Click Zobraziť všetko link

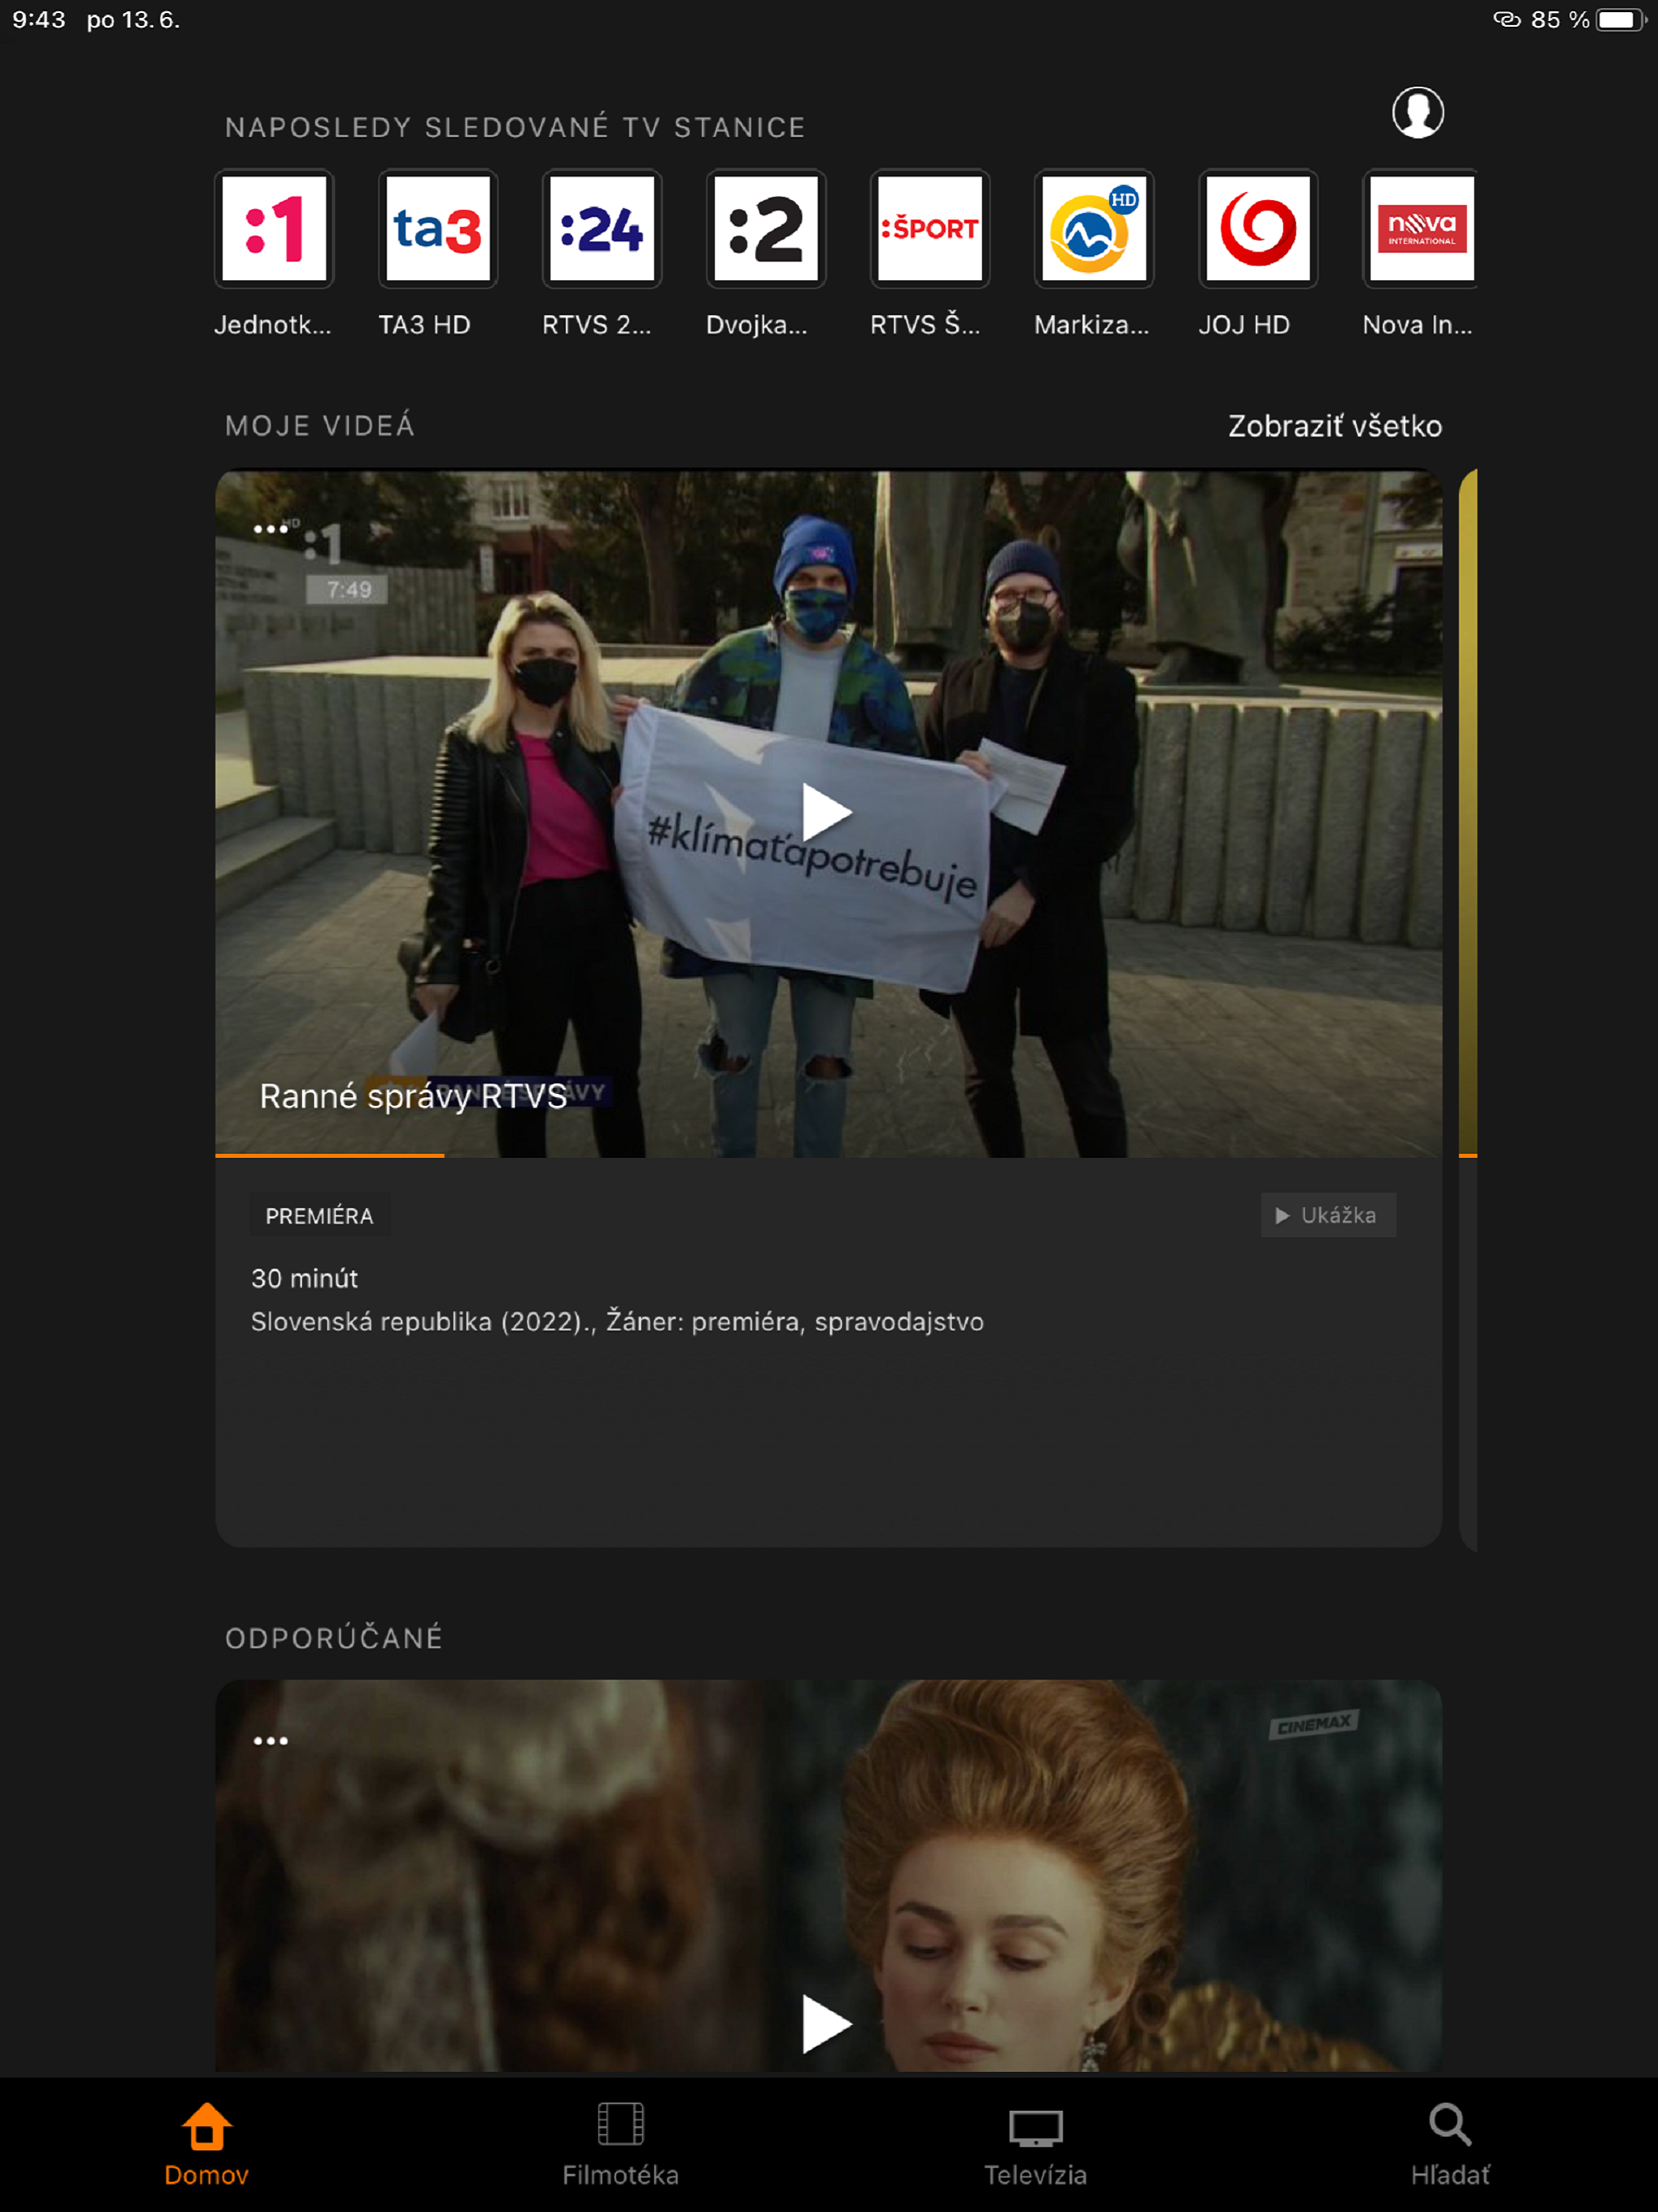(1334, 426)
